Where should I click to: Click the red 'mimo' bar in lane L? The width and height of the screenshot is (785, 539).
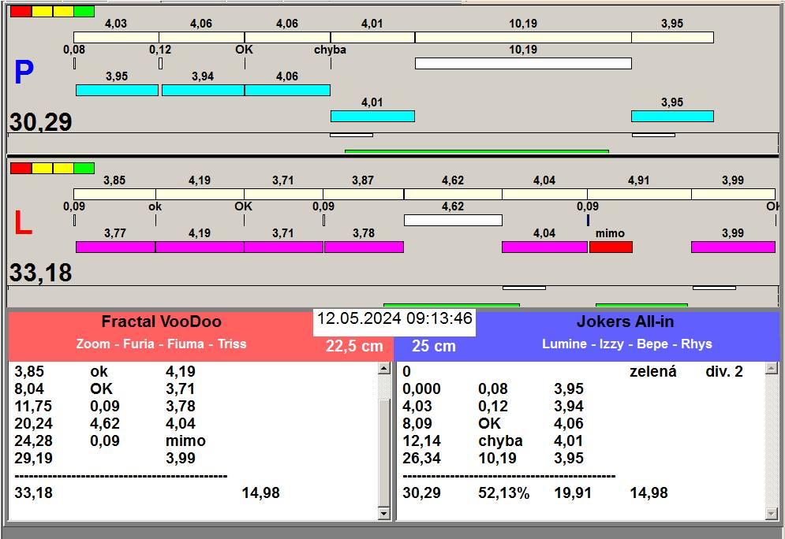point(611,247)
